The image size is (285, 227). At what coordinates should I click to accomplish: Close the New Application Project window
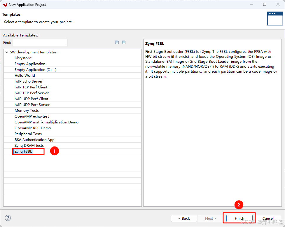278,4
